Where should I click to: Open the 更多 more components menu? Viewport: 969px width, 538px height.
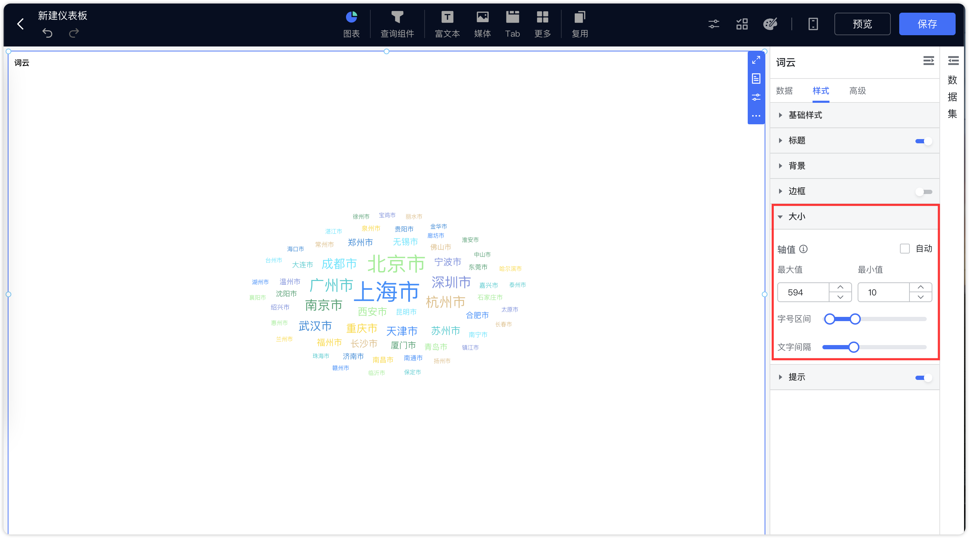[x=542, y=24]
